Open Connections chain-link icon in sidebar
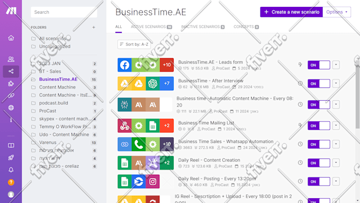 click(11, 95)
